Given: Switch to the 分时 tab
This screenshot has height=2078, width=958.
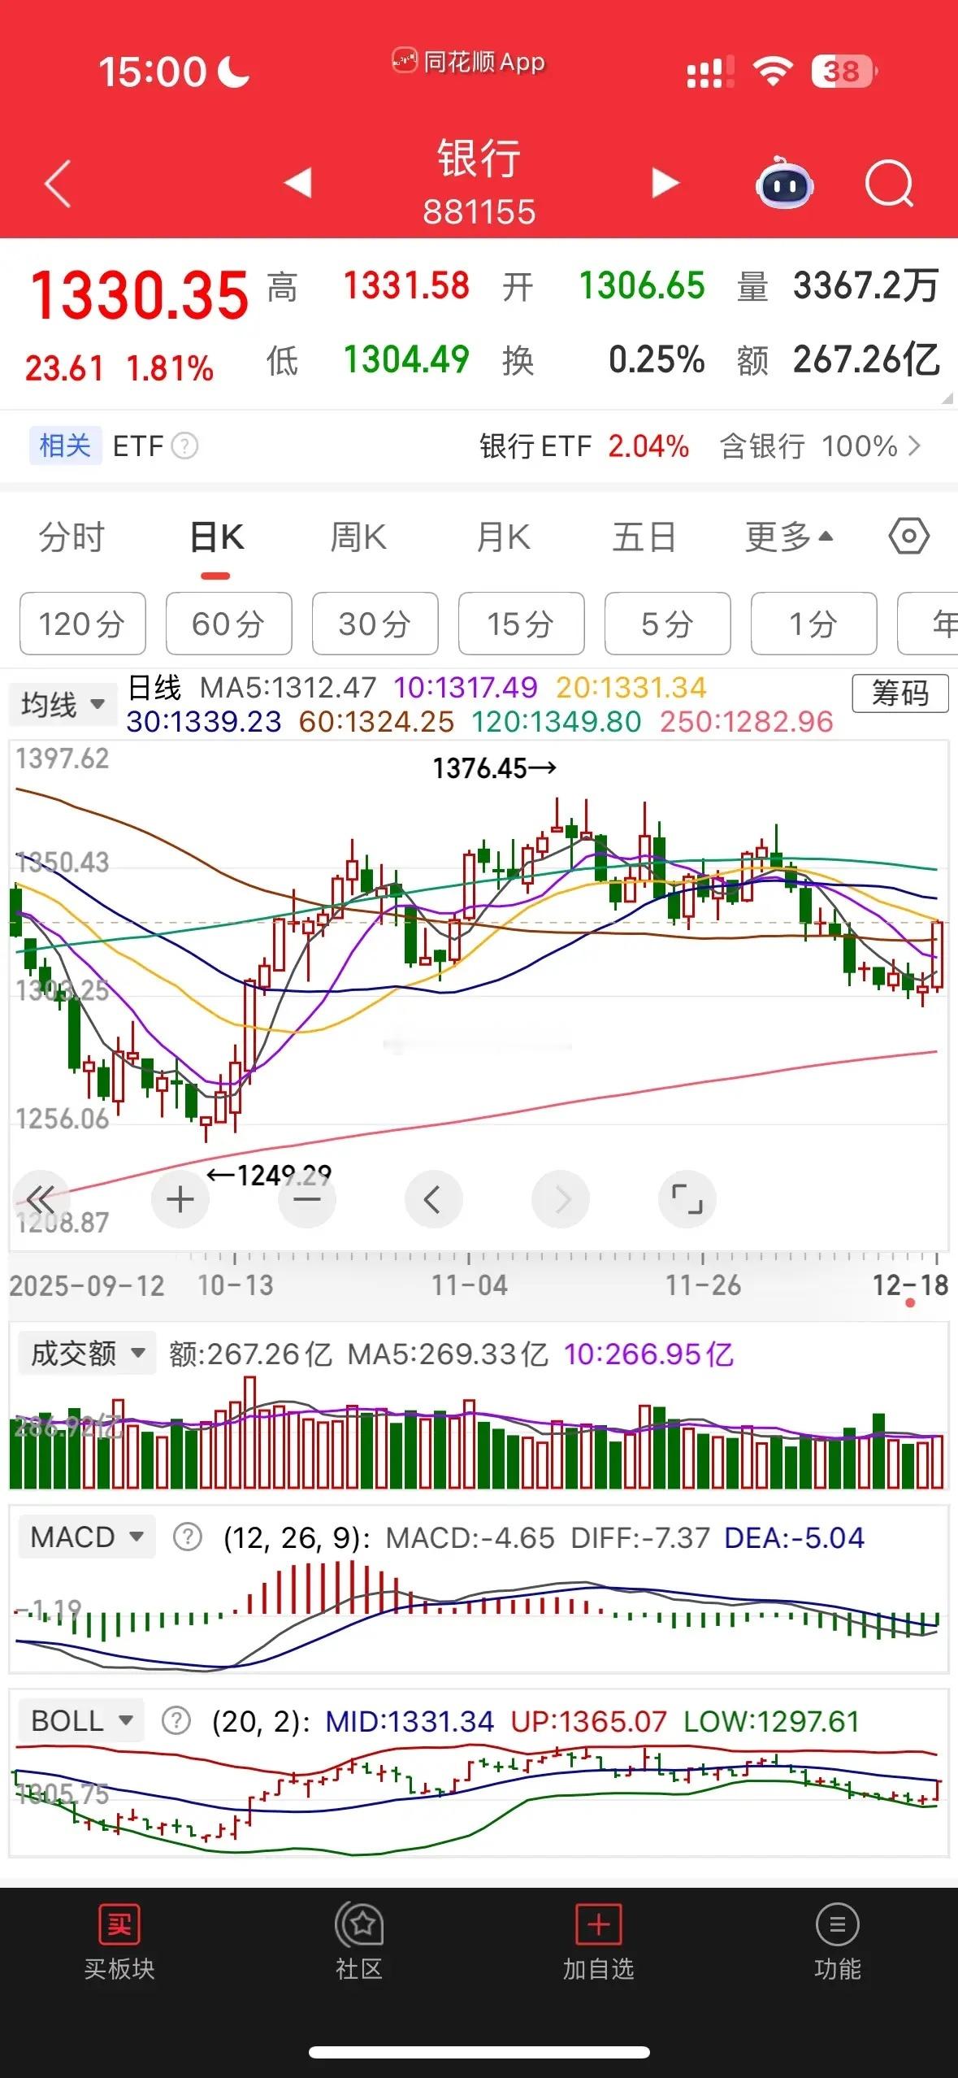Looking at the screenshot, I should point(72,537).
